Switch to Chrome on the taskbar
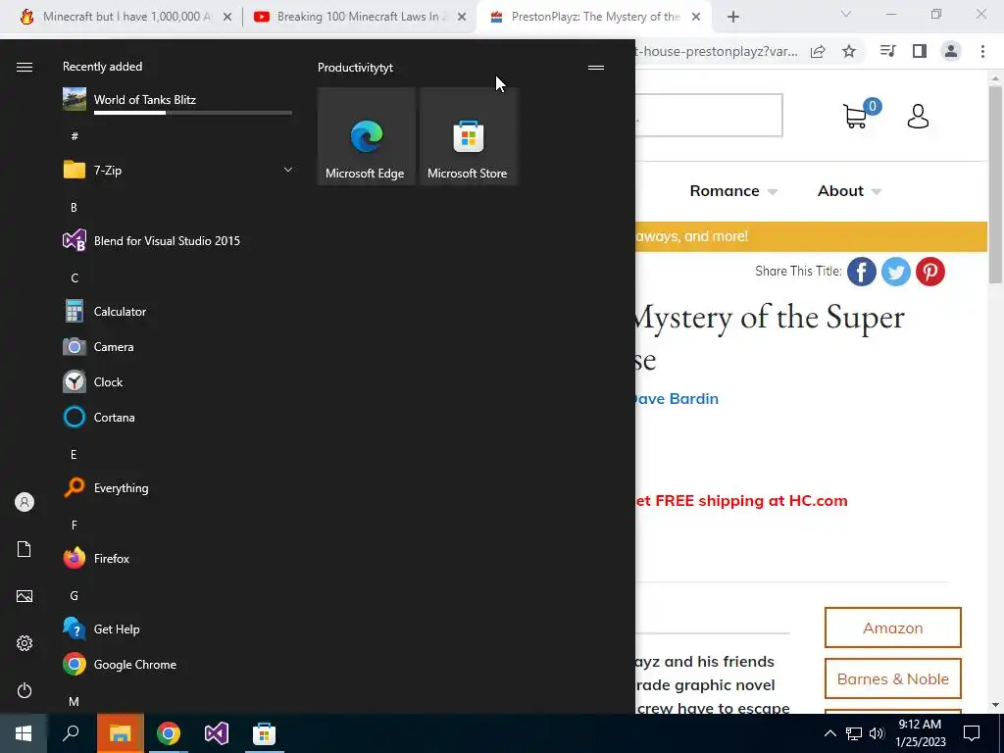 169,733
